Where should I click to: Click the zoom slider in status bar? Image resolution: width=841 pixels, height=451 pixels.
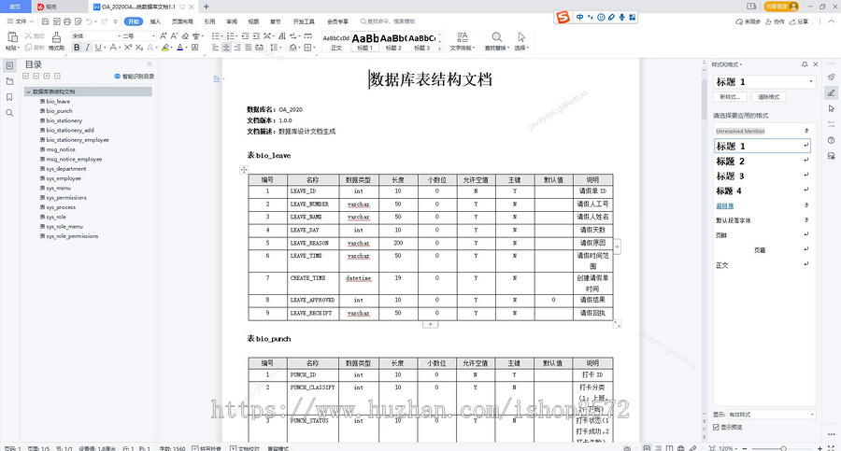point(784,448)
